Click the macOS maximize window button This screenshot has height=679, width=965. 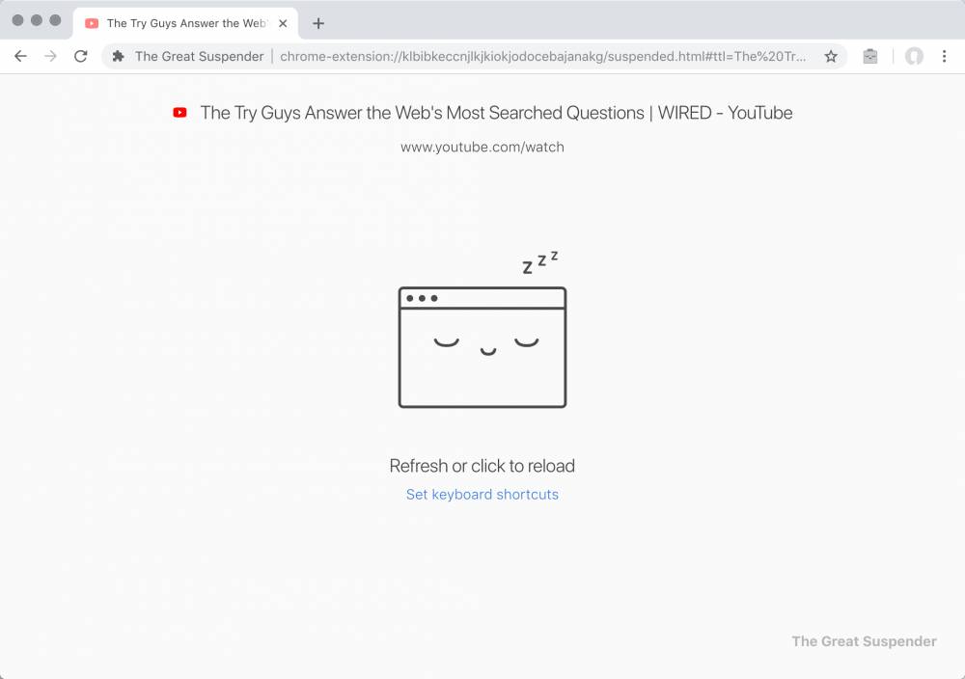[x=55, y=20]
